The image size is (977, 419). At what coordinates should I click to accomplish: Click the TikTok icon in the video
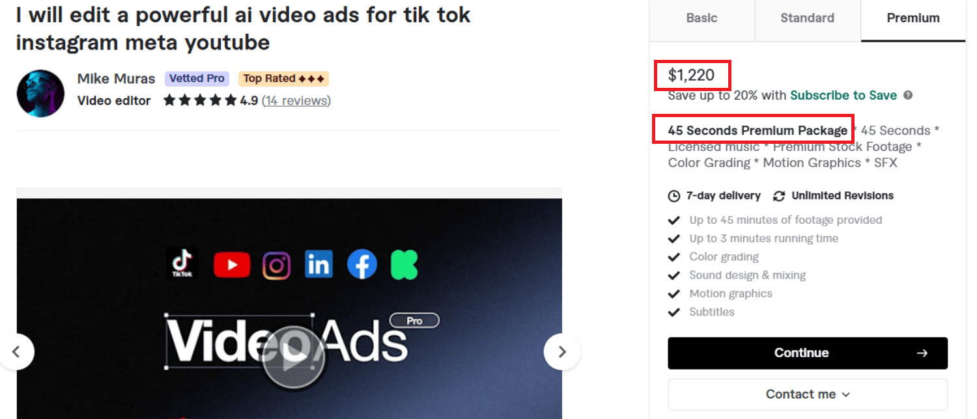[x=182, y=264]
